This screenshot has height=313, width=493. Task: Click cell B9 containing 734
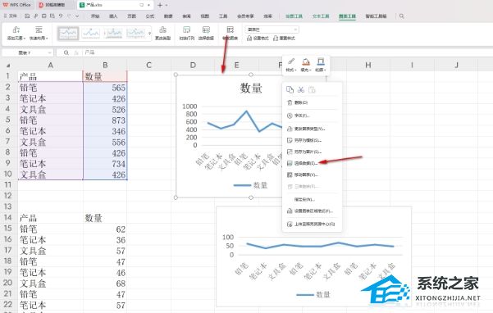click(105, 164)
